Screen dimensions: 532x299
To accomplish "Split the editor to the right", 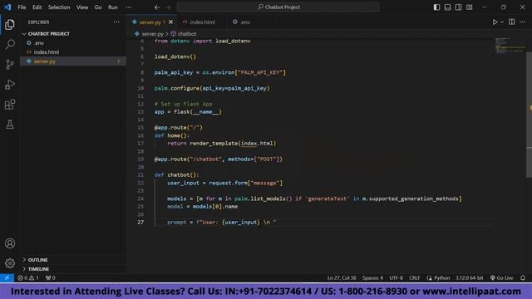I will click(512, 22).
